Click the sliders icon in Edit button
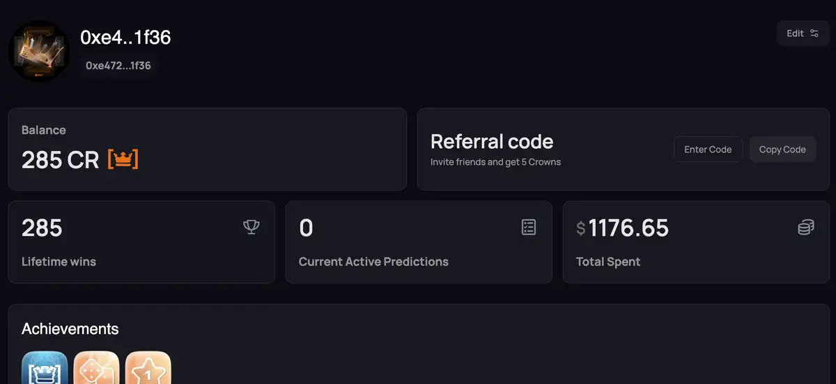Image resolution: width=836 pixels, height=384 pixels. pos(814,33)
